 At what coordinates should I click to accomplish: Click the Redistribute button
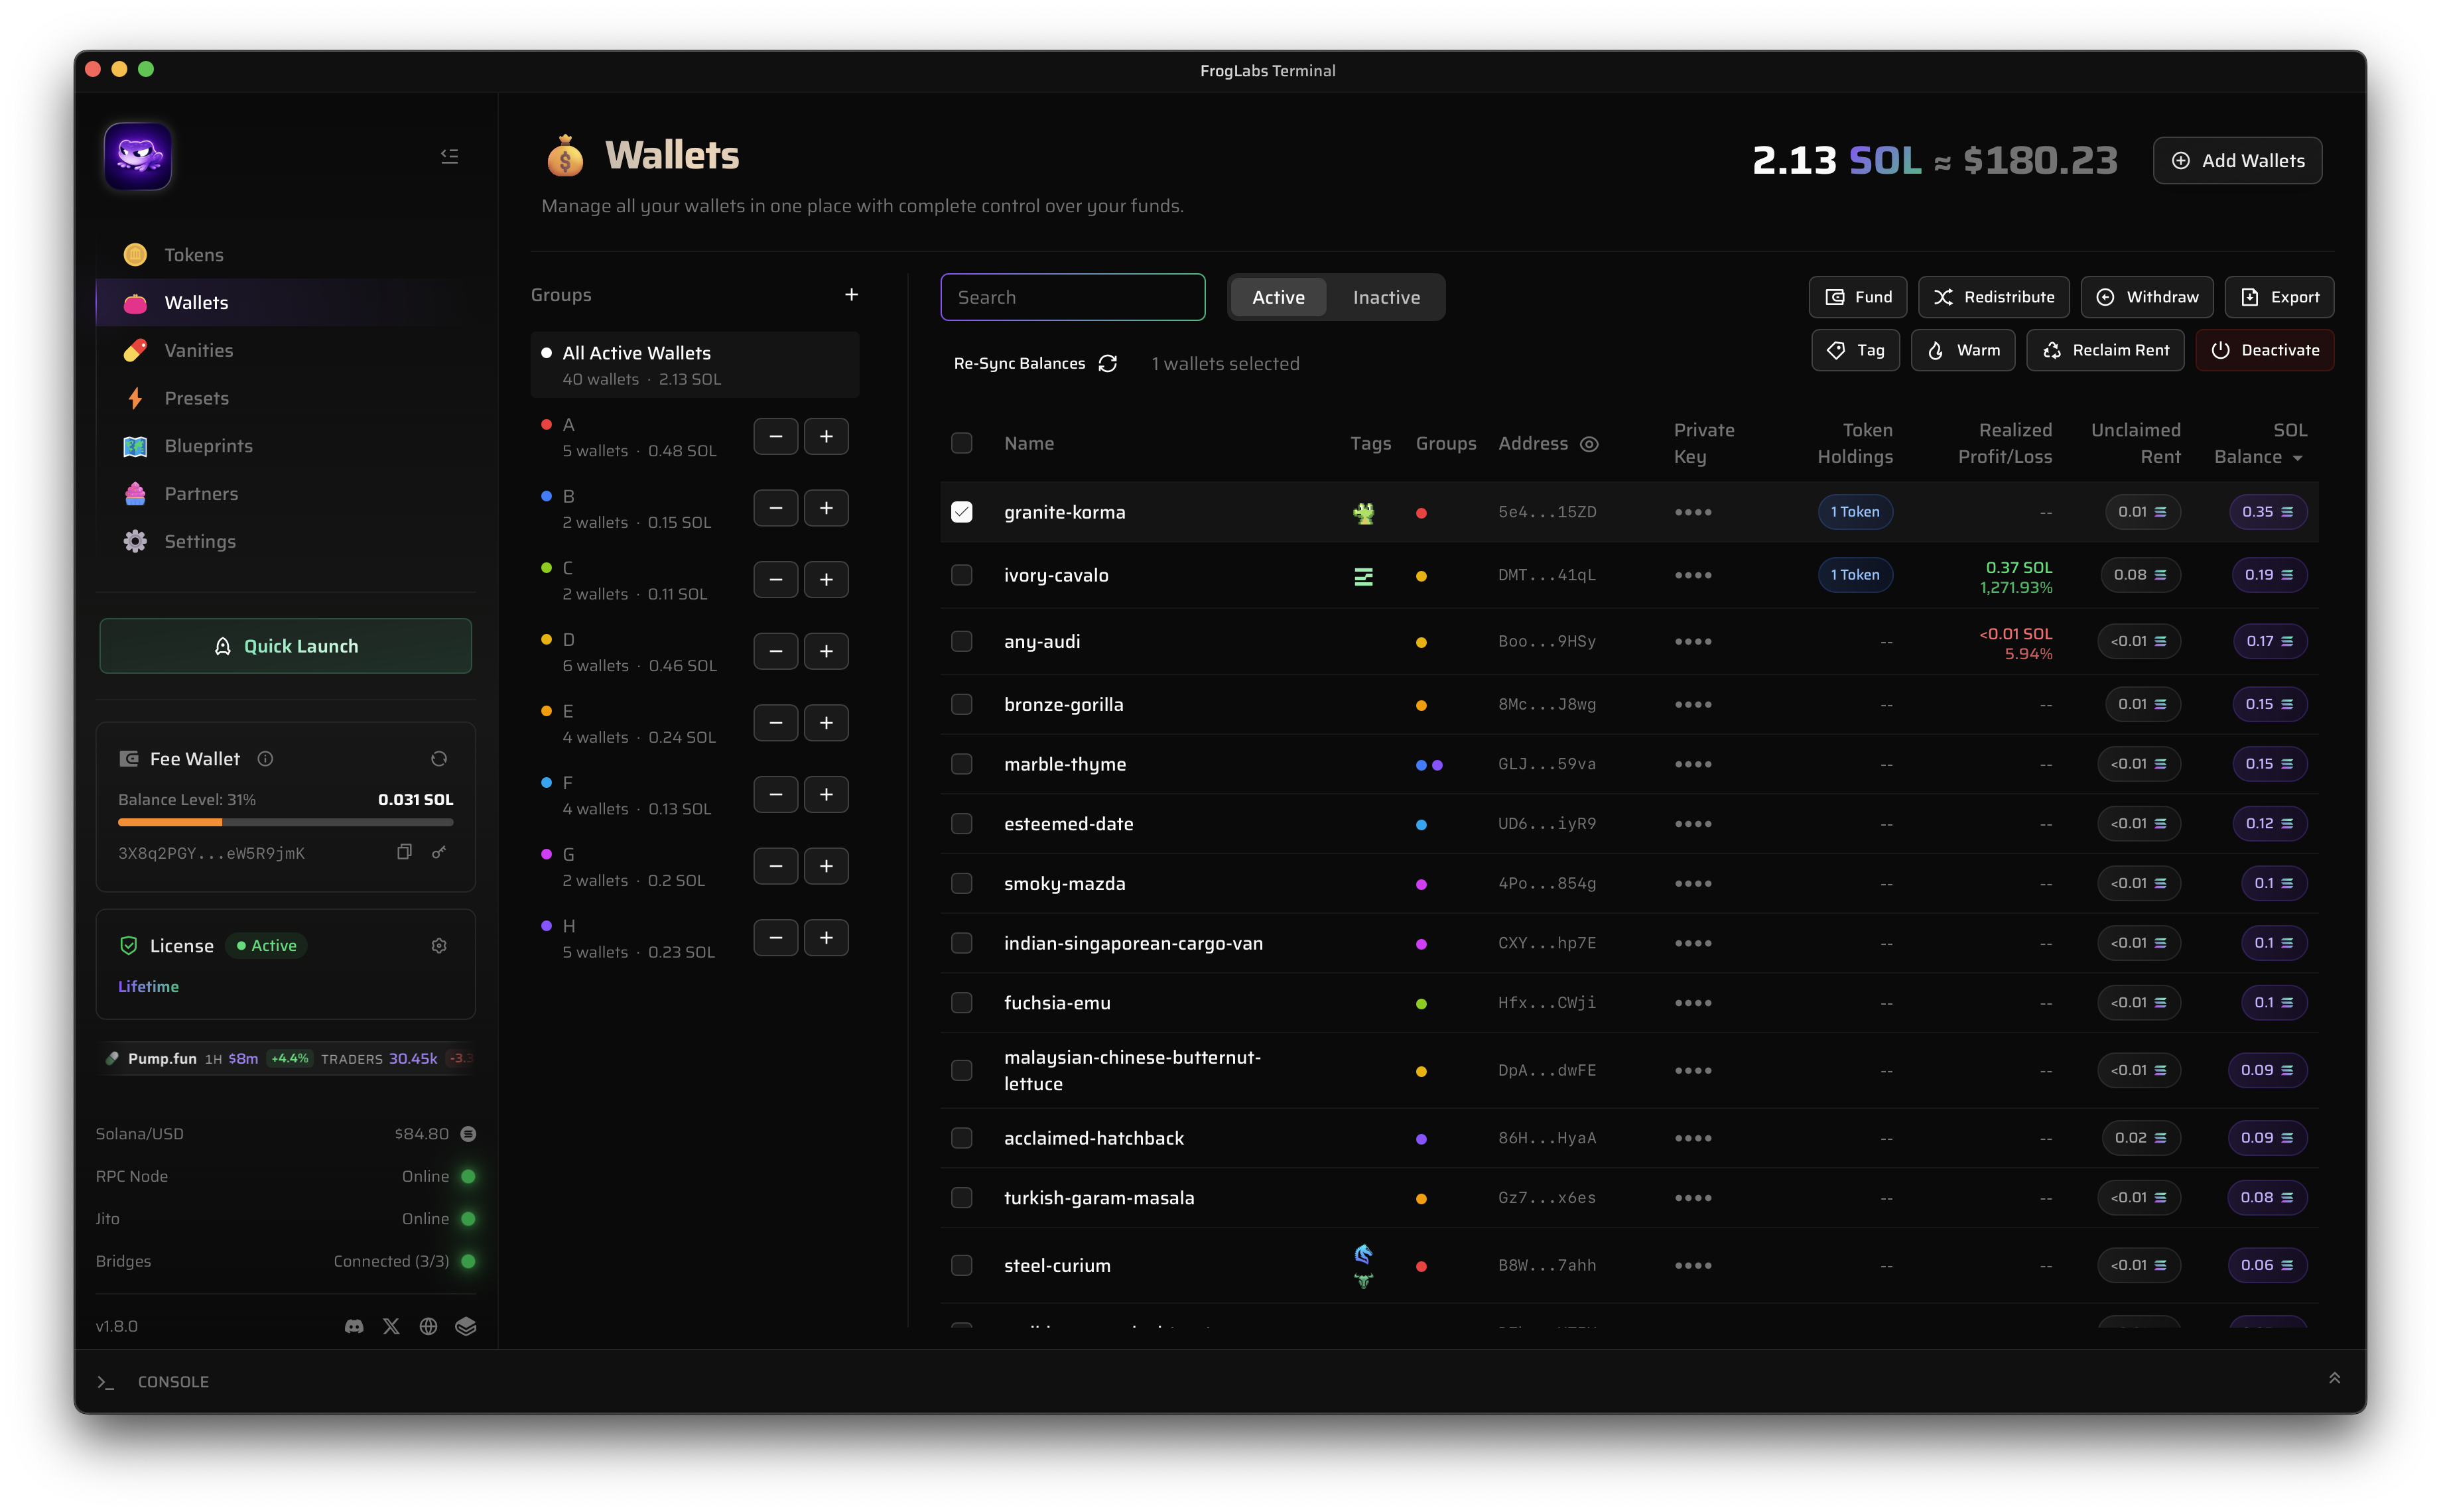(1993, 297)
